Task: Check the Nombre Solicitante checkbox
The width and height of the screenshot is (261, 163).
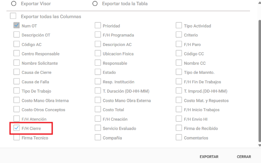Action: [17, 63]
